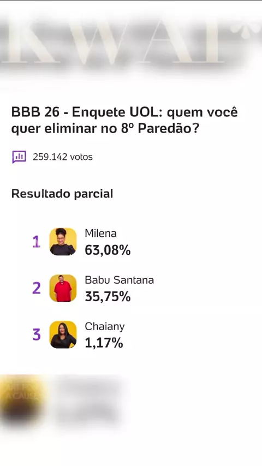Click the 35,75% result

(108, 297)
